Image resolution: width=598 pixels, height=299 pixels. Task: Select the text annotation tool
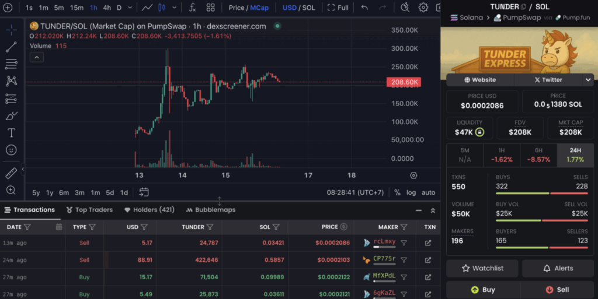click(11, 133)
